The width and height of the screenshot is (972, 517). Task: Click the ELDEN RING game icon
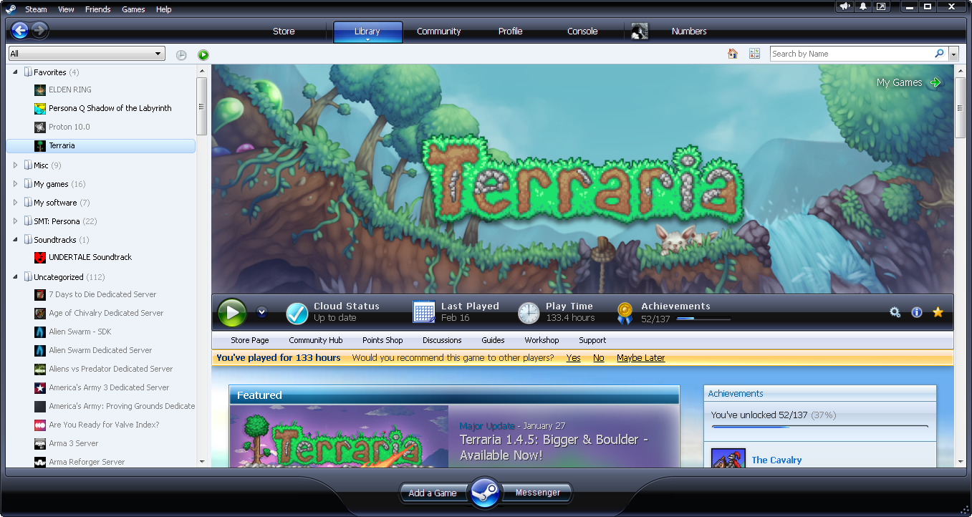click(40, 90)
